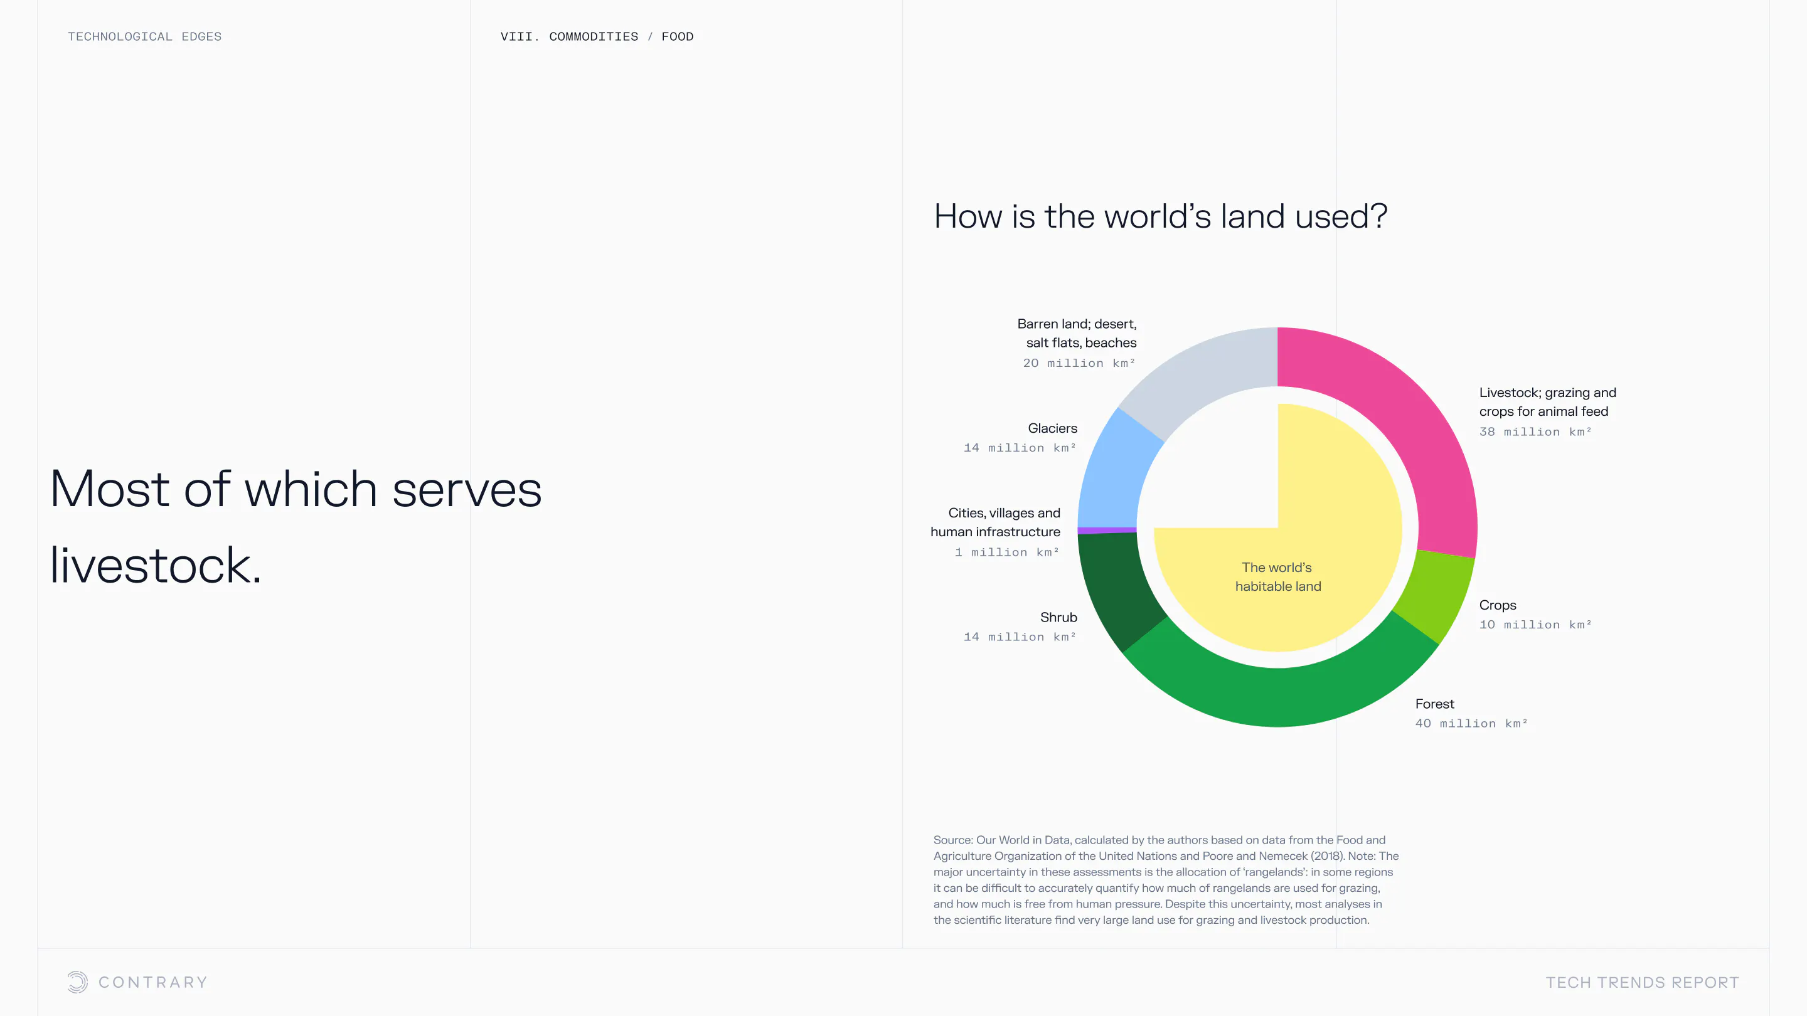Screen dimensions: 1807x1016
Task: Click the TECH TRENDS REPORT footer text
Action: (x=1642, y=982)
